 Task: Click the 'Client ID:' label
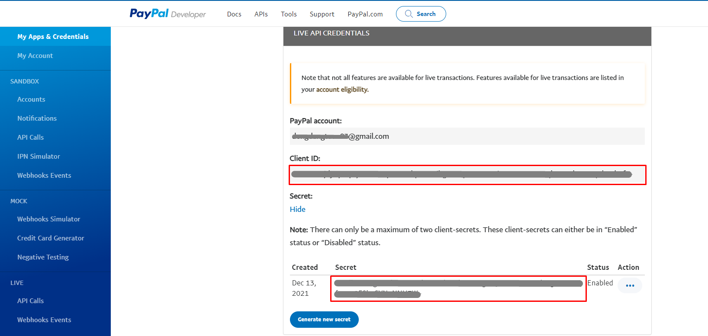[305, 158]
